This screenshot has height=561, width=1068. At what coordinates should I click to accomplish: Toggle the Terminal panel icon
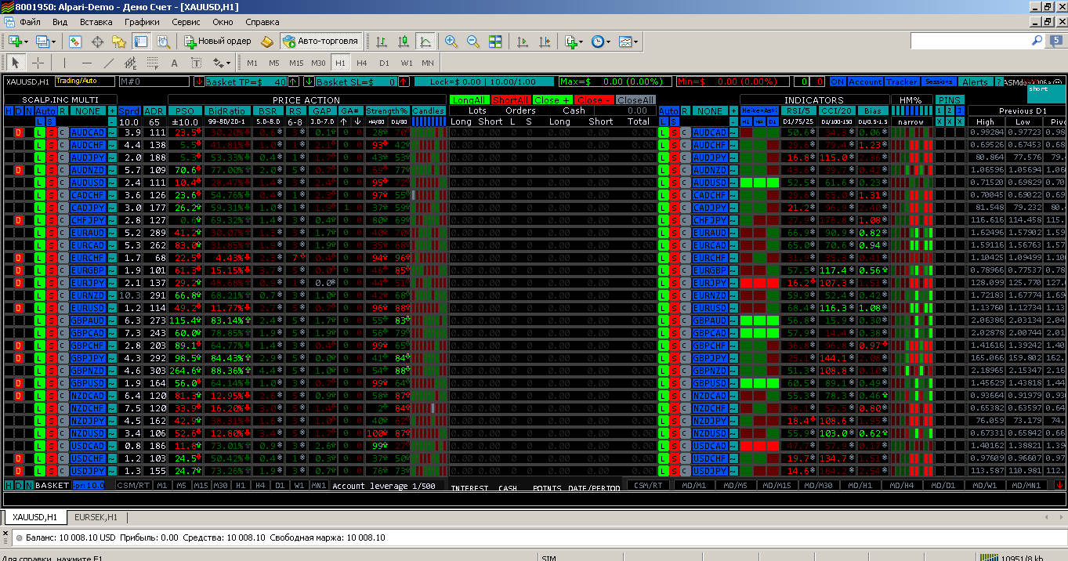pos(142,42)
